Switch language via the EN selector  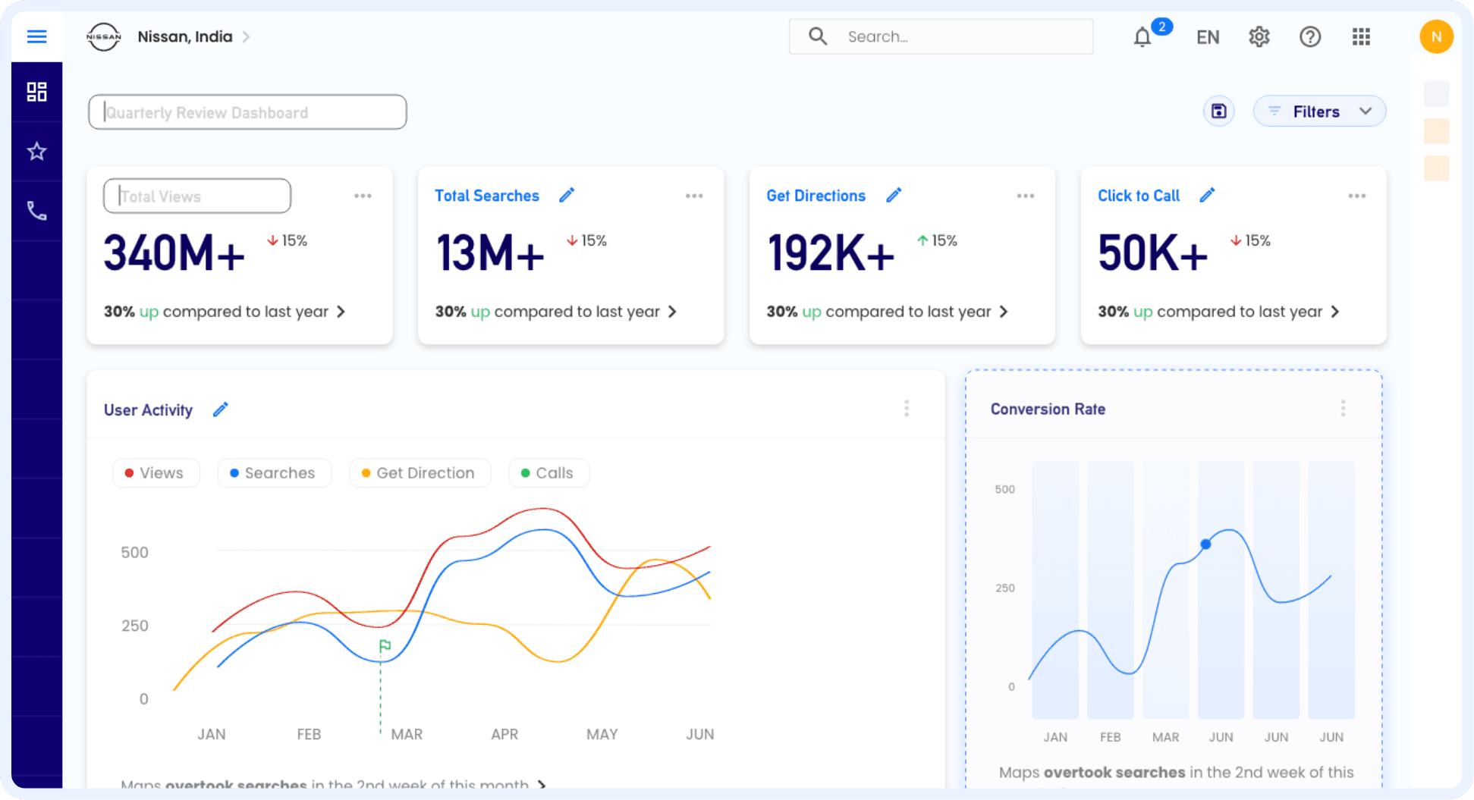1208,37
